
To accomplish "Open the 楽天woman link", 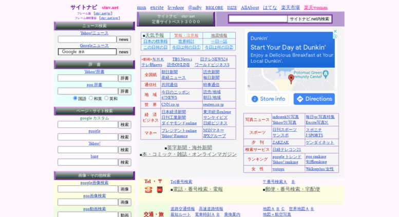I will [x=315, y=8].
